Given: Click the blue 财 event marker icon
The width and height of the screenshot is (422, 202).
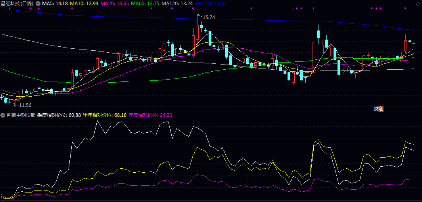Looking at the screenshot, I should tap(376, 109).
